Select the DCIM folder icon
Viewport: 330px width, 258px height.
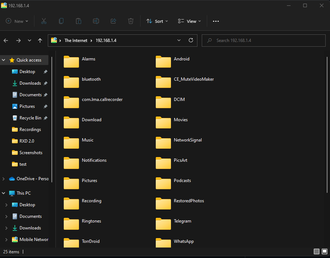(x=163, y=102)
